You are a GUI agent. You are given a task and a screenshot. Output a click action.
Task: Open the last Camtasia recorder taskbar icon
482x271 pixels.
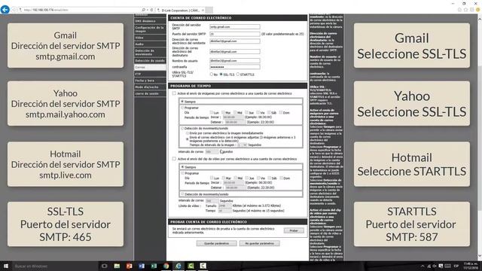click(x=203, y=266)
